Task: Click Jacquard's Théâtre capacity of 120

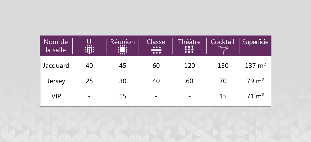Action: pos(189,66)
